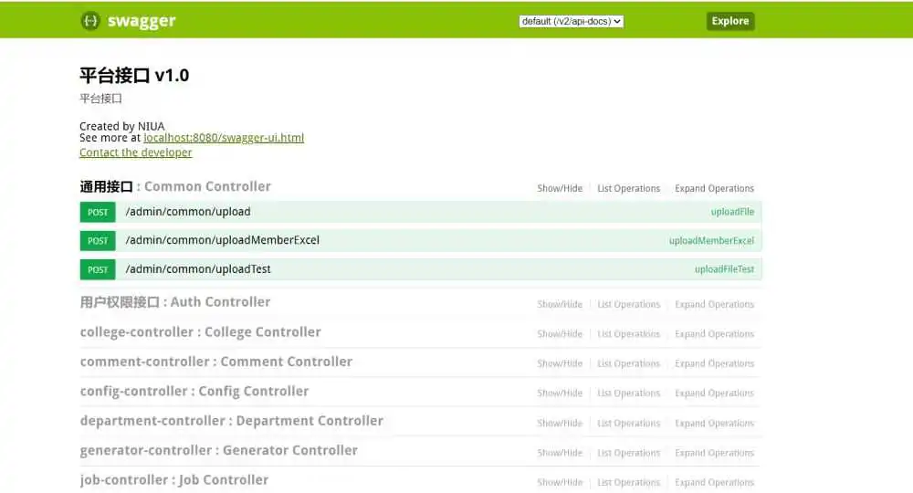This screenshot has height=493, width=913.
Task: Open the default (/v2/api-docs) dropdown
Action: pos(571,22)
